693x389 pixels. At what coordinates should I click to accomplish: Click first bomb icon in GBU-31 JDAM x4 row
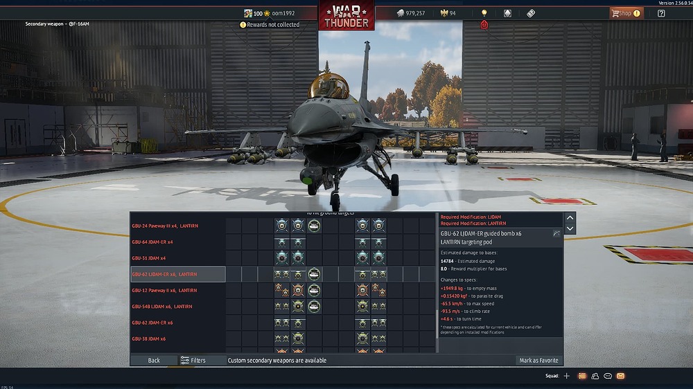[281, 258]
